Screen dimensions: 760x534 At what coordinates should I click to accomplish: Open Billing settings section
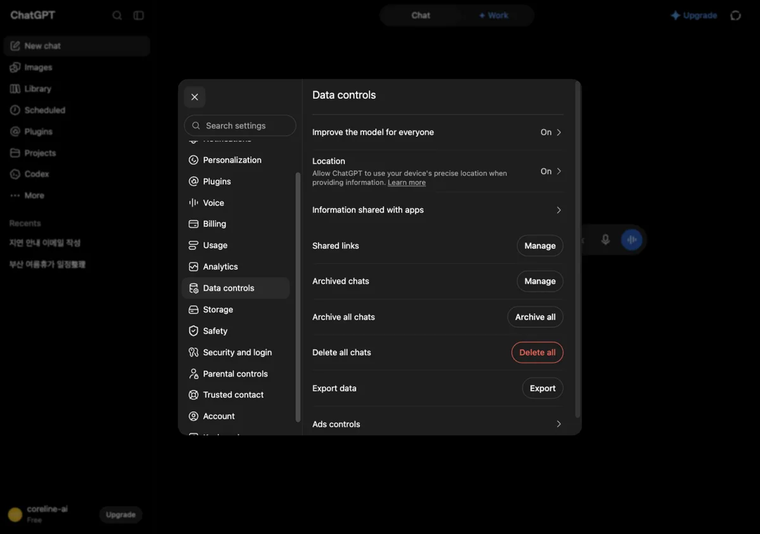click(236, 224)
